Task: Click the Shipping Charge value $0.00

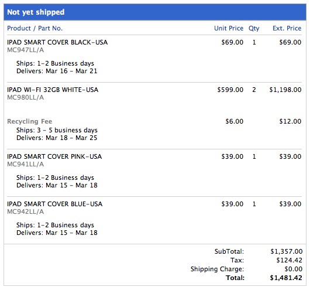Action: pos(294,269)
